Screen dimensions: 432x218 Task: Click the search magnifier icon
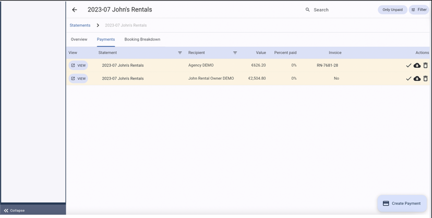coord(307,9)
